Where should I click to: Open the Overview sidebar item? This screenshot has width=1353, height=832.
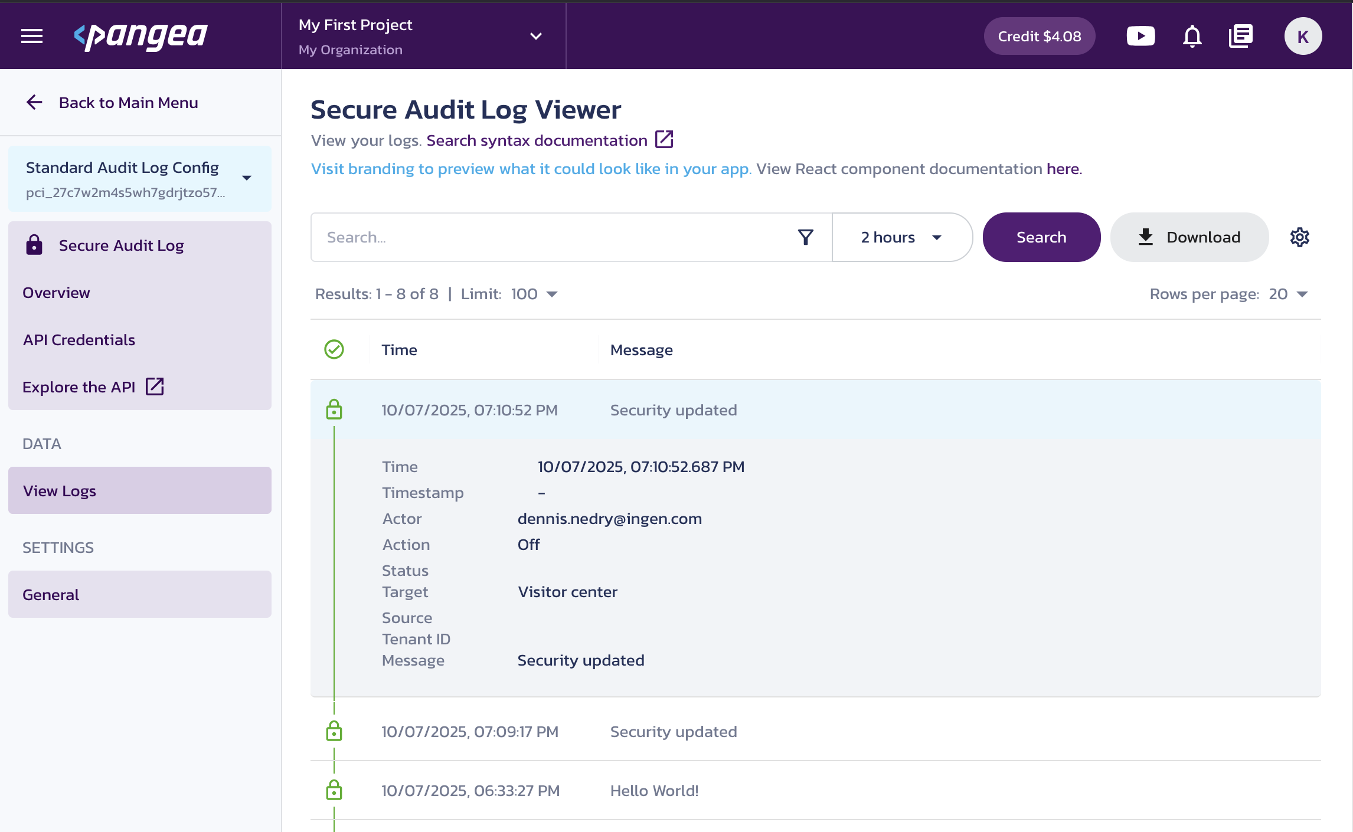57,293
